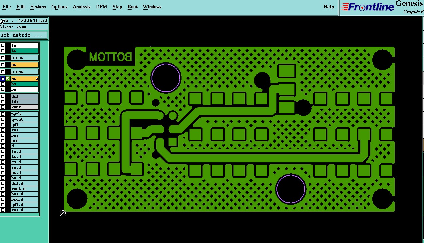Select the 'ss.d' layer name
424x243 pixels.
tap(25, 167)
